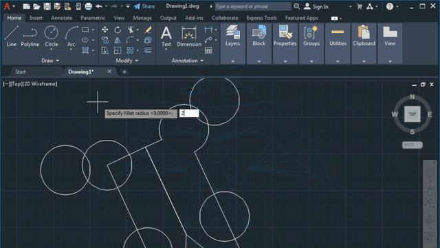The image size is (440, 248).
Task: Select the Fillet tool icon
Action: [x=130, y=40]
